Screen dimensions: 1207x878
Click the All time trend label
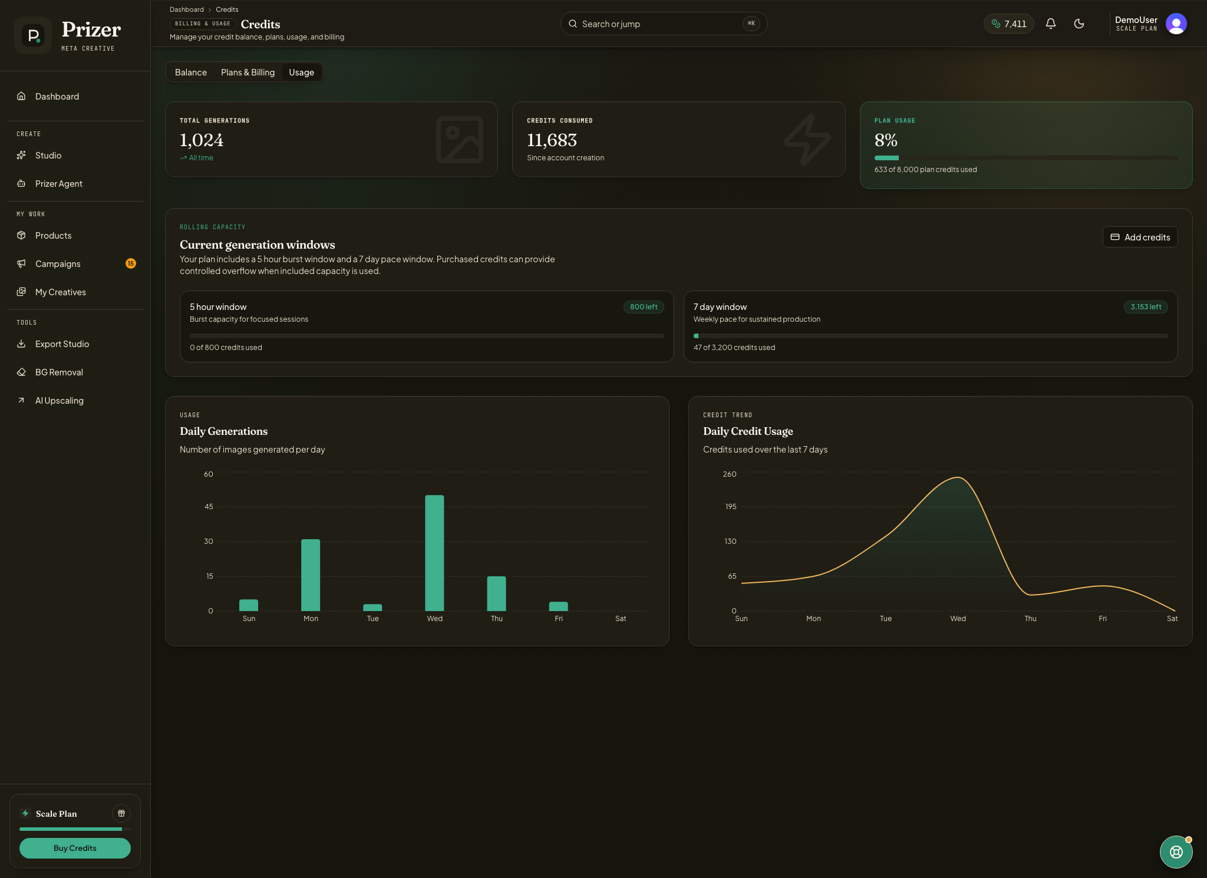click(197, 158)
